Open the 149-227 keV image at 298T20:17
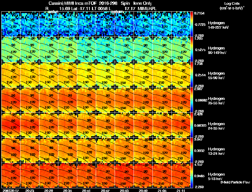Screen dimensions: 252x192 point(11,24)
